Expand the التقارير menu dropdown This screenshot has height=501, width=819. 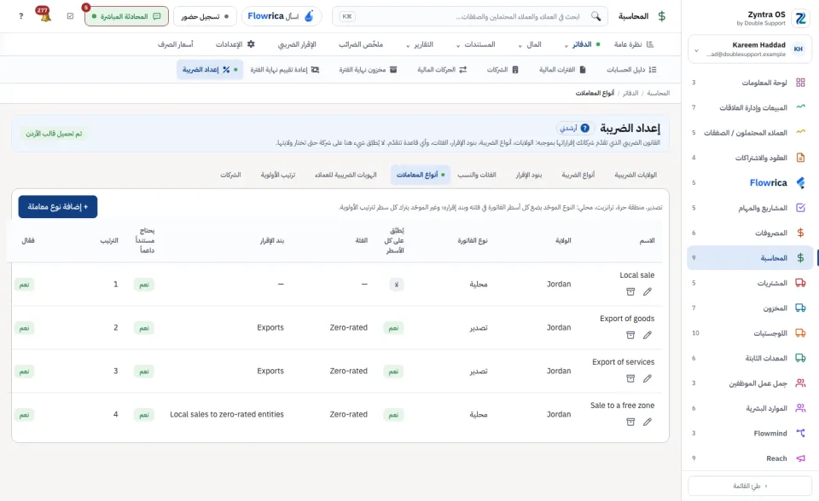point(420,44)
